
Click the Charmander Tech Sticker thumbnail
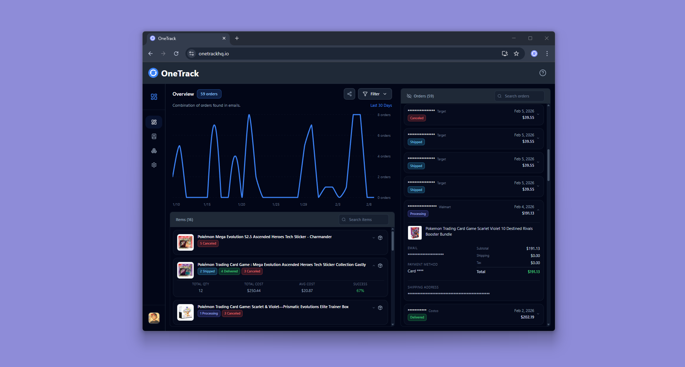[x=185, y=242]
